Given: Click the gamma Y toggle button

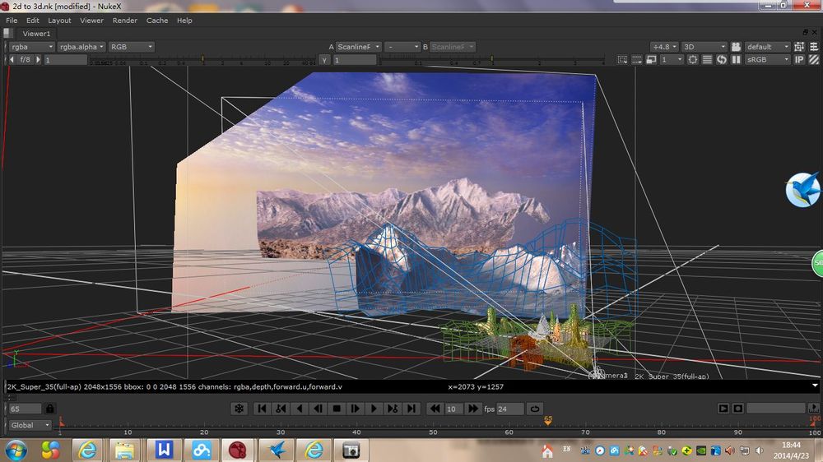Looking at the screenshot, I should (324, 60).
